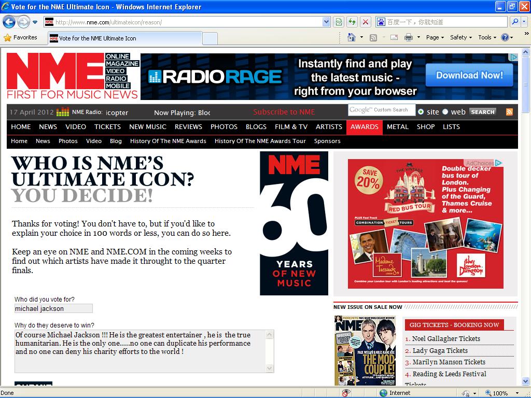This screenshot has width=531, height=398.
Task: Click the orange RSS feed icon
Action: tap(509, 111)
